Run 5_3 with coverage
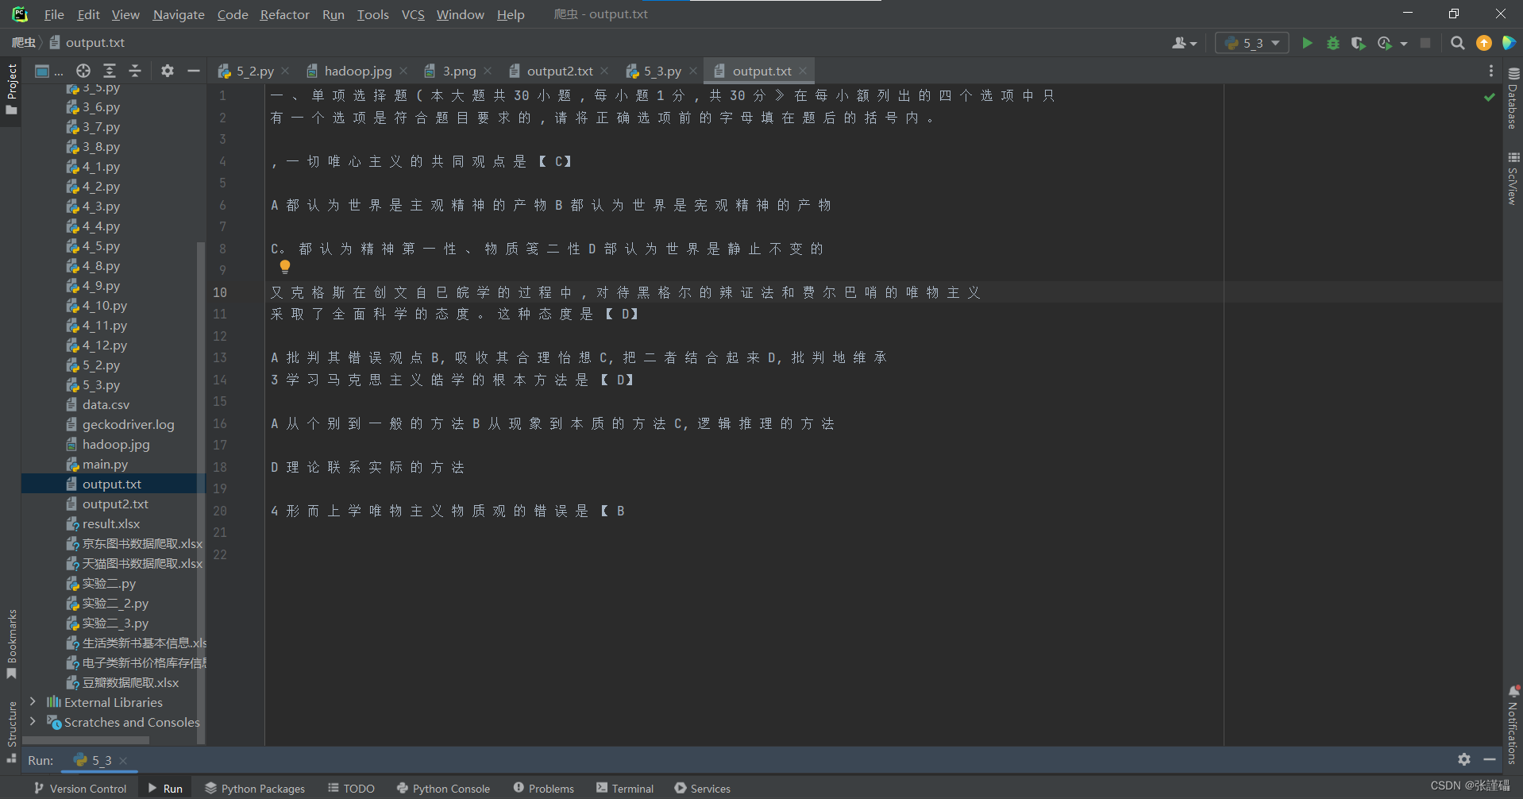The height and width of the screenshot is (799, 1523). point(1359,43)
